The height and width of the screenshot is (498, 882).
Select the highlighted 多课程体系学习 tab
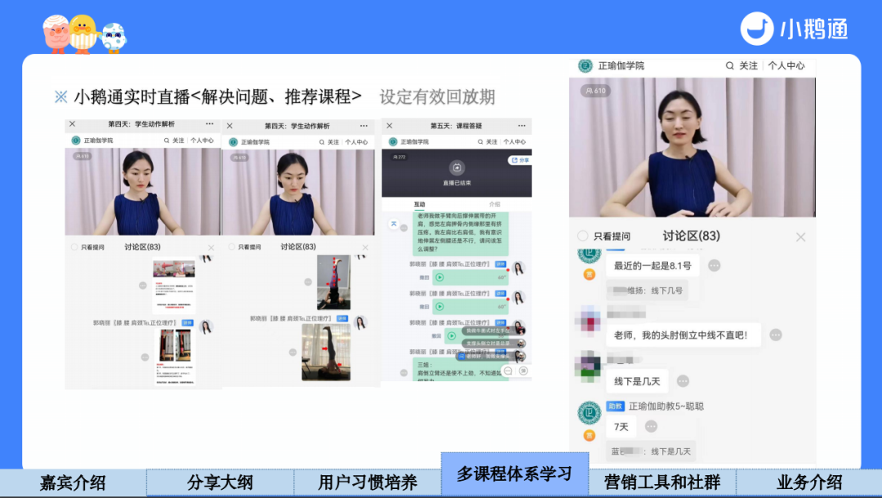(x=514, y=474)
